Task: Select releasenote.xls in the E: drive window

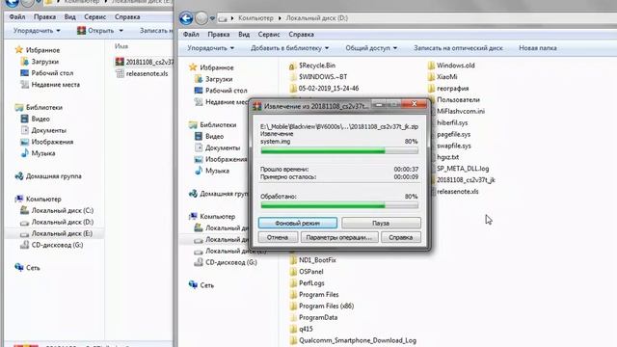Action: 142,73
